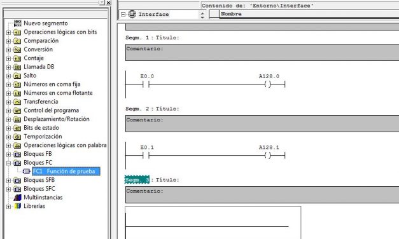
Task: Click the Interface block icon in header
Action: pos(132,14)
